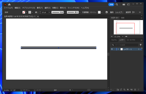Expand the fill color dropdown arrow
This screenshot has height=94, width=146.
coord(26,12)
